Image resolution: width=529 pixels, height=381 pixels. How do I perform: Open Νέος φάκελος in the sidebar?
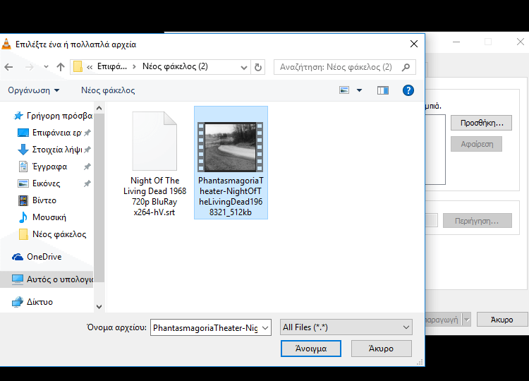[52, 234]
